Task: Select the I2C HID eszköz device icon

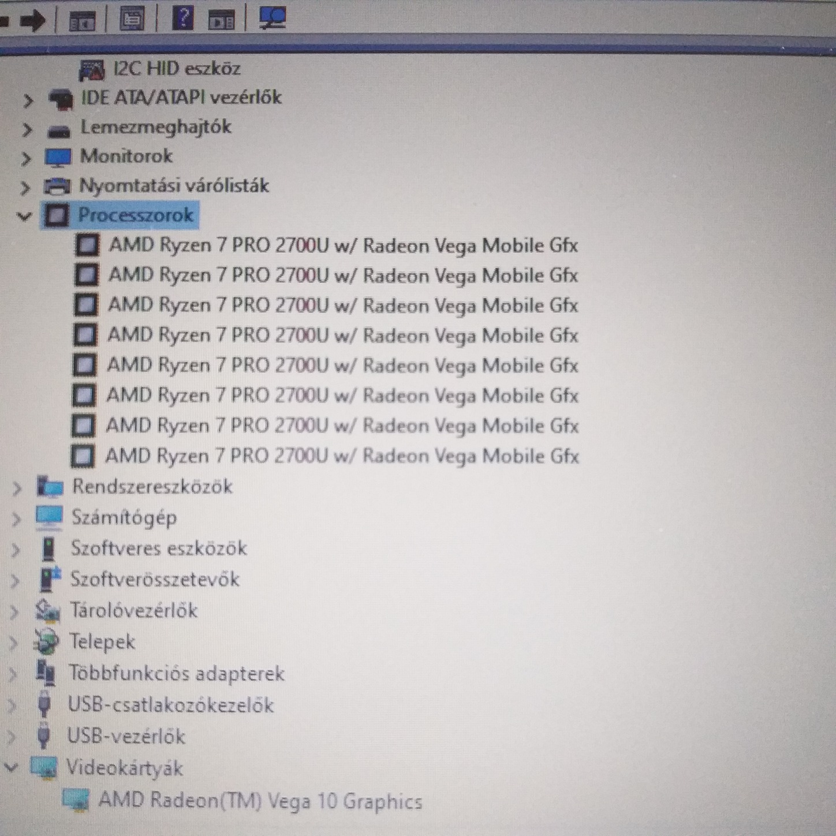Action: pos(92,70)
